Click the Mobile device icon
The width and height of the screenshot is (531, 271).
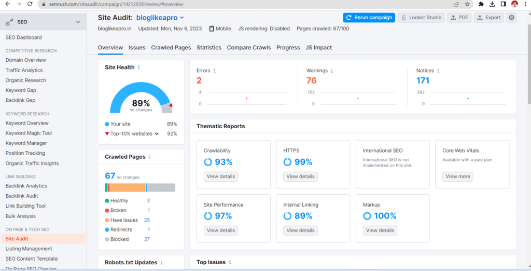(212, 29)
